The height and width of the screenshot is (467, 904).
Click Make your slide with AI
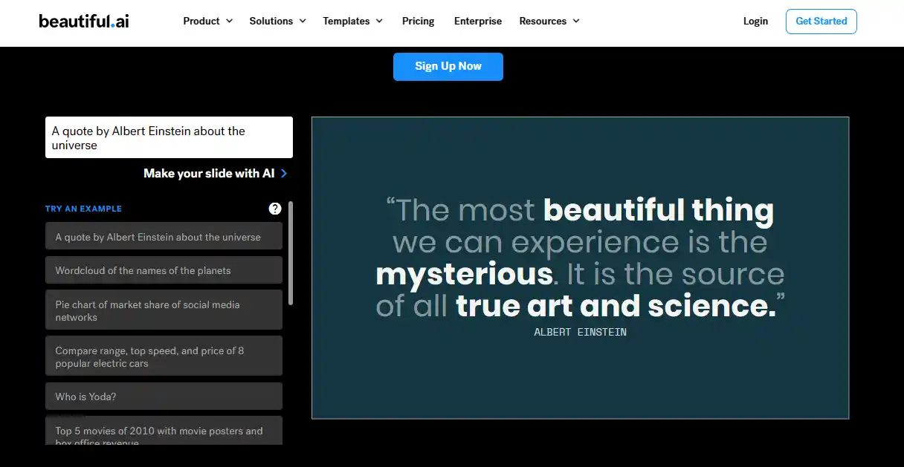tap(209, 174)
